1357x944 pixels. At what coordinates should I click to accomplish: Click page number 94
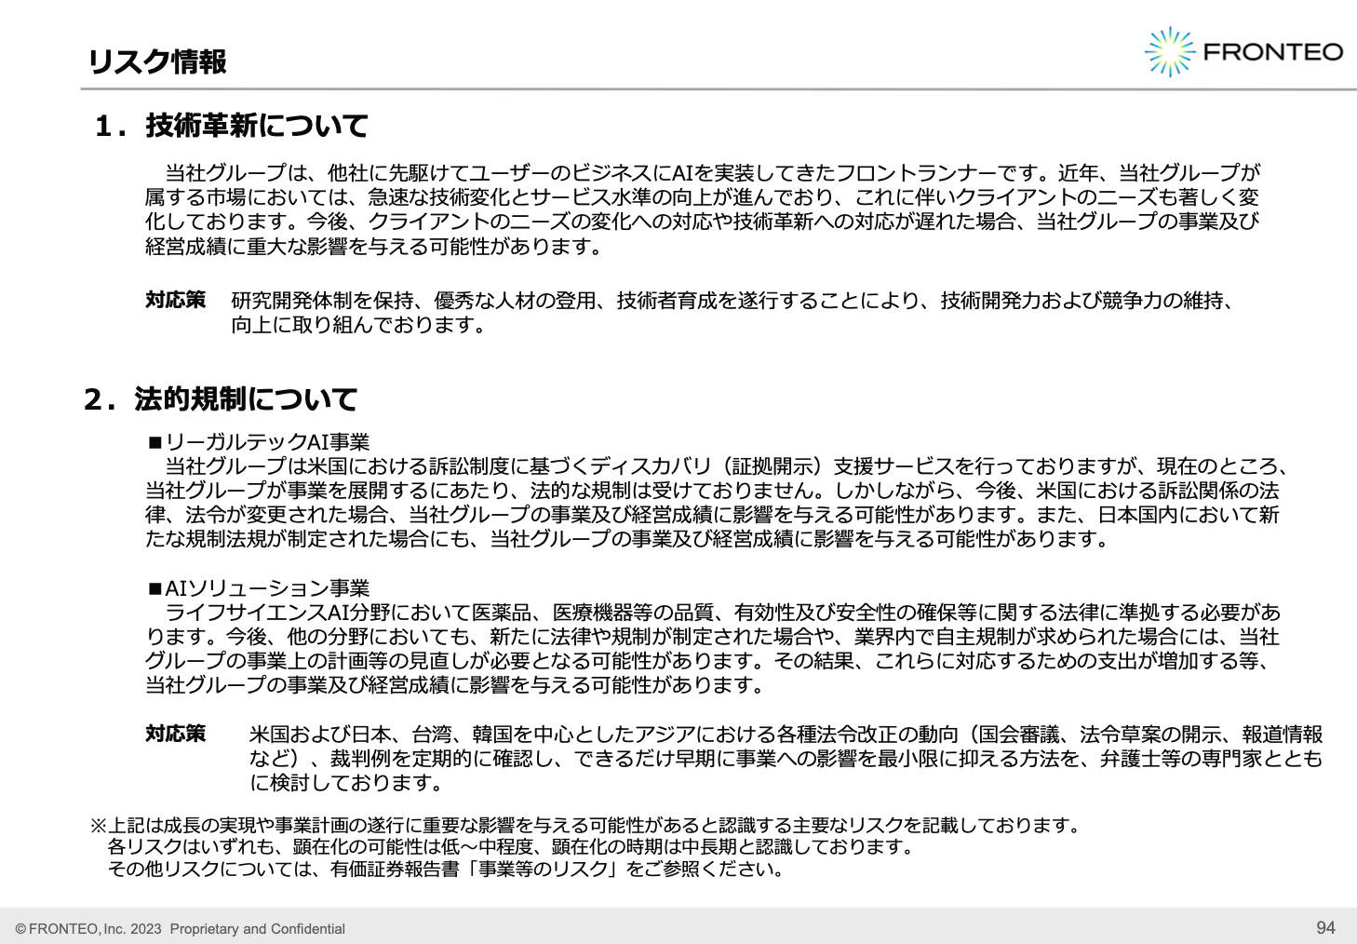click(x=1325, y=927)
